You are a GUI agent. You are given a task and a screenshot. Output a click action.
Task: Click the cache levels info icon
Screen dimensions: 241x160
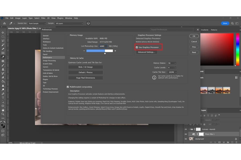pyautogui.click(x=154, y=78)
